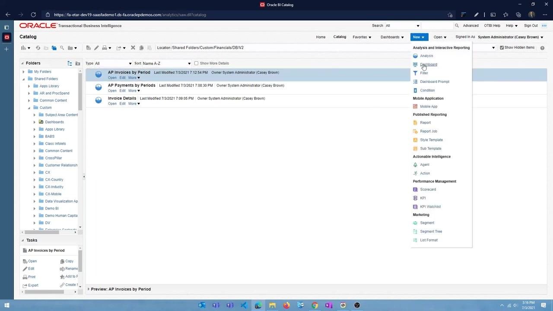Click the folder icon at the right of the Folders header
This screenshot has height=311, width=553.
tap(78, 63)
